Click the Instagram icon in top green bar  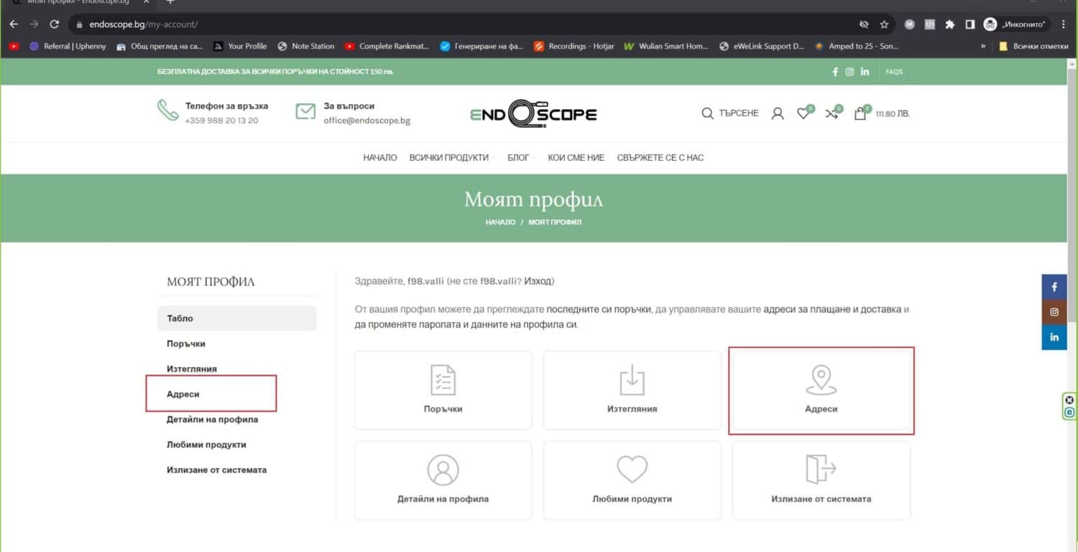pyautogui.click(x=849, y=72)
